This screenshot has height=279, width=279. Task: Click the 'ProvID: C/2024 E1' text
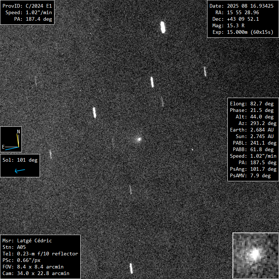coord(27,6)
